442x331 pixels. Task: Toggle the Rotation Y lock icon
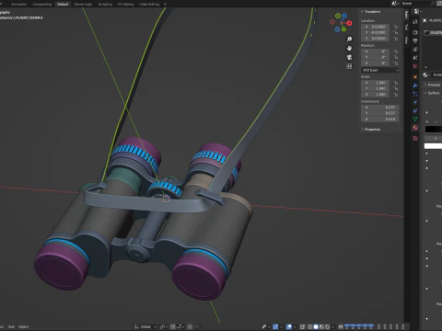(396, 57)
